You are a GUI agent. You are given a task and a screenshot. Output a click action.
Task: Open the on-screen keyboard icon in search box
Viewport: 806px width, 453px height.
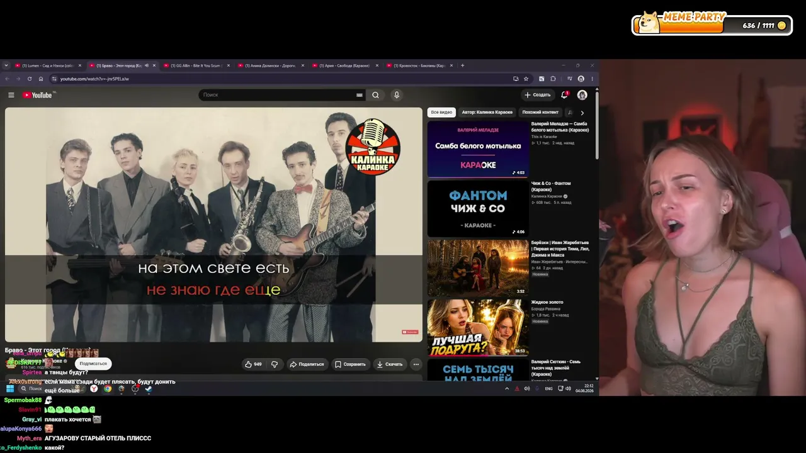(360, 95)
